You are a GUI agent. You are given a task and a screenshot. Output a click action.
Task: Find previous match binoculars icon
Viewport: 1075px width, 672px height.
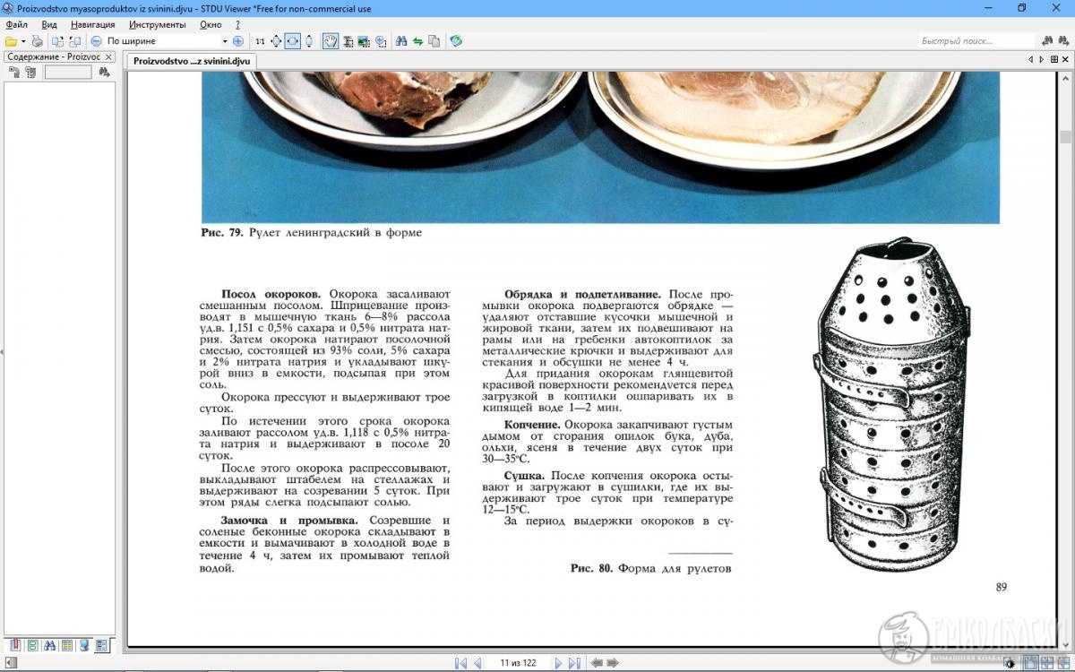(x=1047, y=41)
